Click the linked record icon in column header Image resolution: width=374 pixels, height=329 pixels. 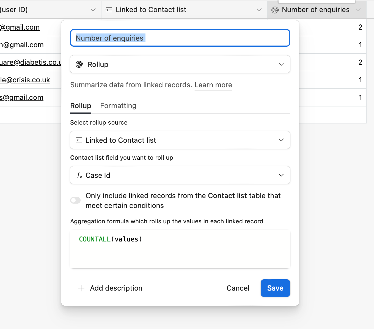click(109, 10)
